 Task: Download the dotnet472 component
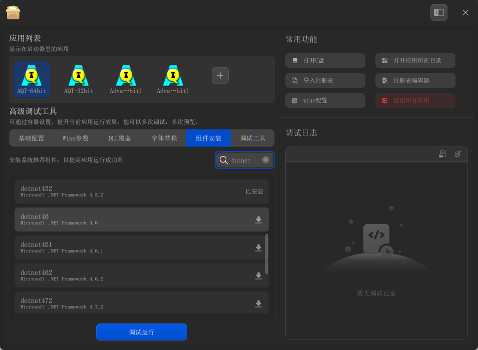pyautogui.click(x=258, y=303)
